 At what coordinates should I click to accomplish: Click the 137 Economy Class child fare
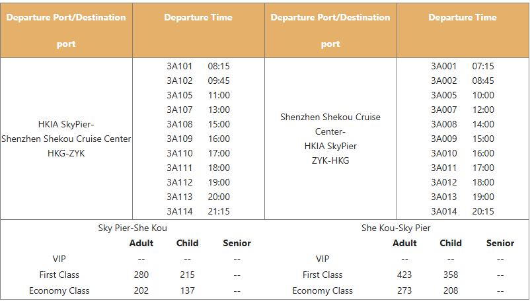(x=187, y=290)
